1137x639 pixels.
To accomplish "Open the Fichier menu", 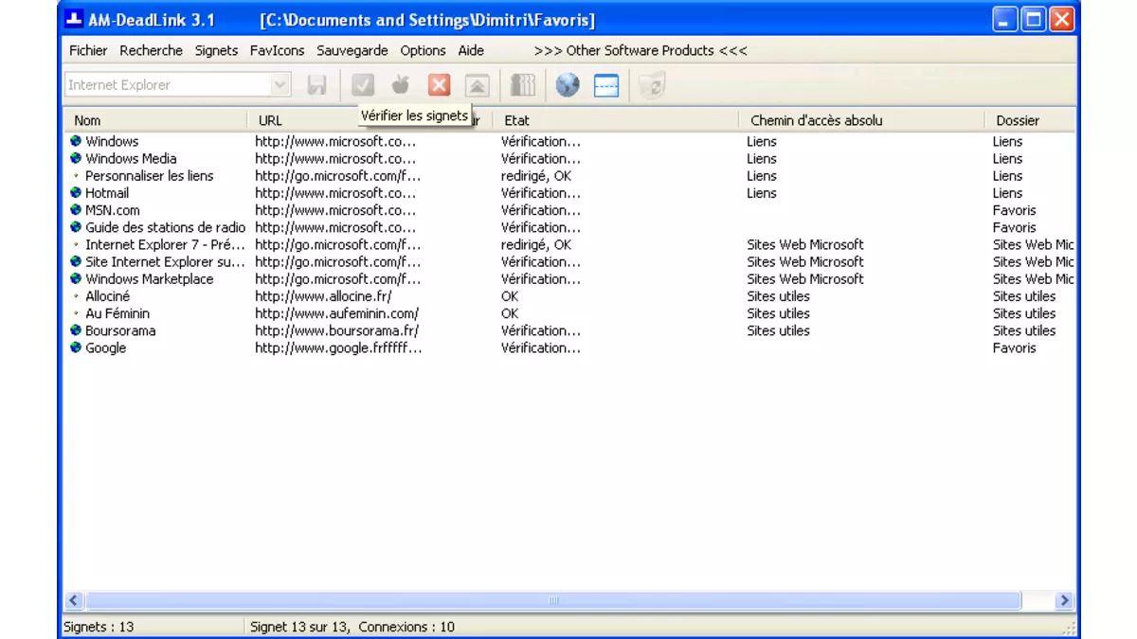I will pyautogui.click(x=87, y=50).
